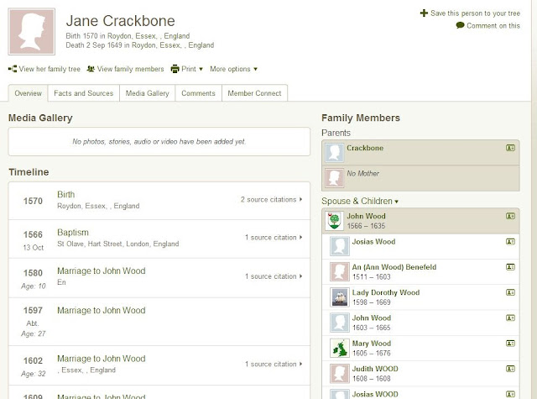Click the British Isles map thumbnail of Mary Wood
Screen dimensions: 537x399
pyautogui.click(x=339, y=348)
